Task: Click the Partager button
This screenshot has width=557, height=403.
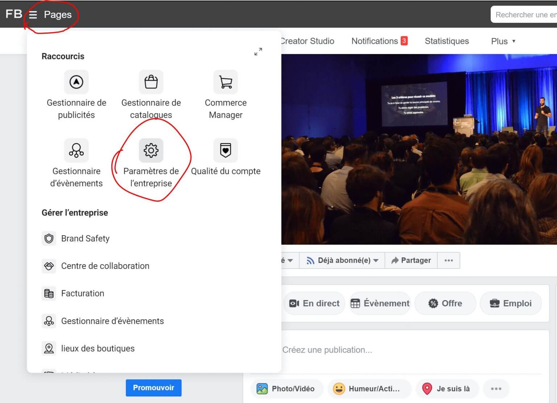Action: pyautogui.click(x=411, y=261)
